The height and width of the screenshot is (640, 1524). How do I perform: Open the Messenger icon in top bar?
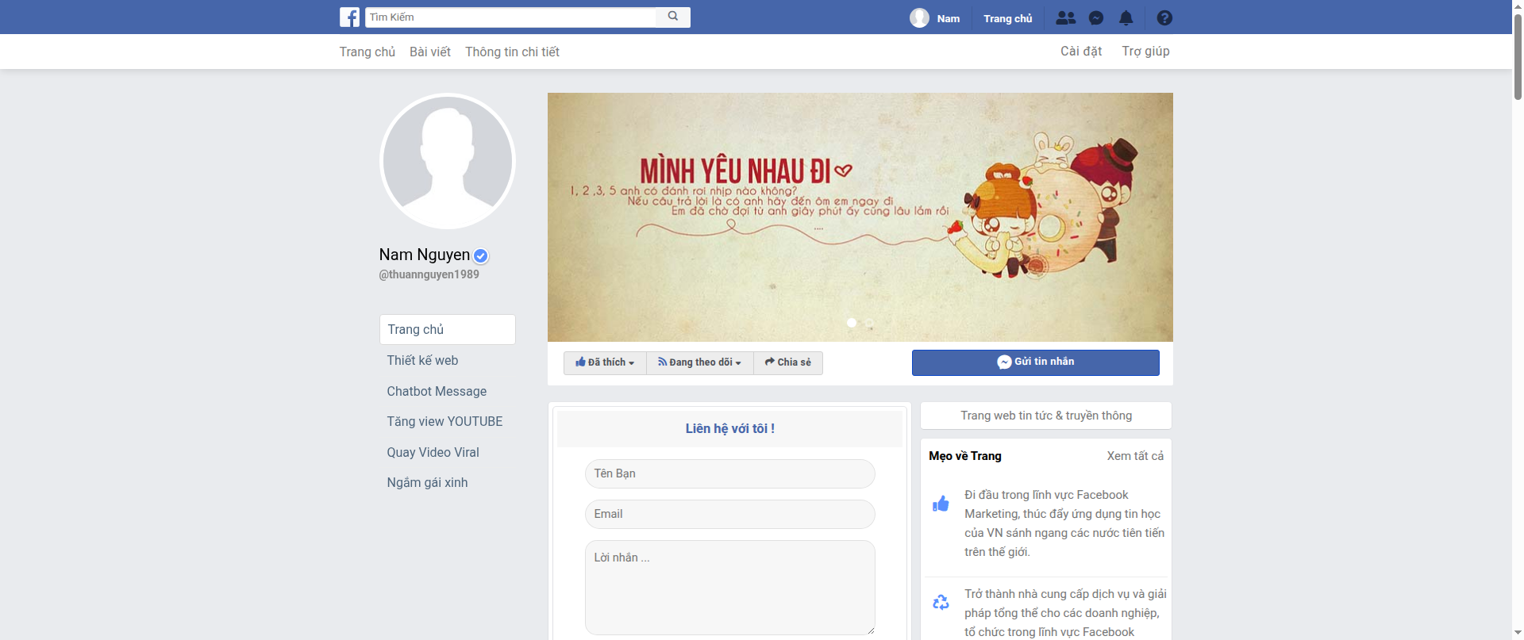tap(1096, 17)
